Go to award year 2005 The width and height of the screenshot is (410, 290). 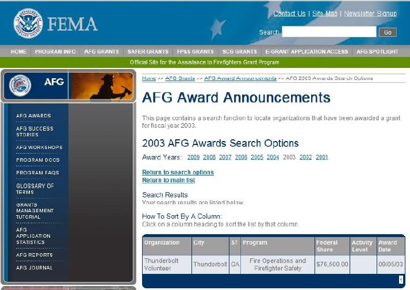click(257, 157)
